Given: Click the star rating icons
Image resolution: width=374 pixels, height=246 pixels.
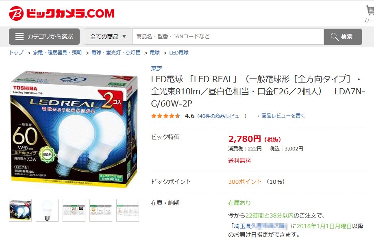Looking at the screenshot, I should point(166,116).
